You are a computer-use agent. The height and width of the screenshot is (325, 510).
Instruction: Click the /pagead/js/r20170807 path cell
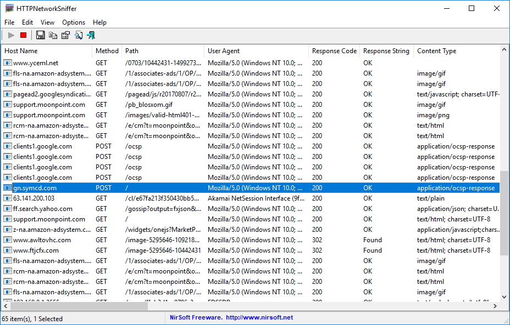(x=163, y=94)
